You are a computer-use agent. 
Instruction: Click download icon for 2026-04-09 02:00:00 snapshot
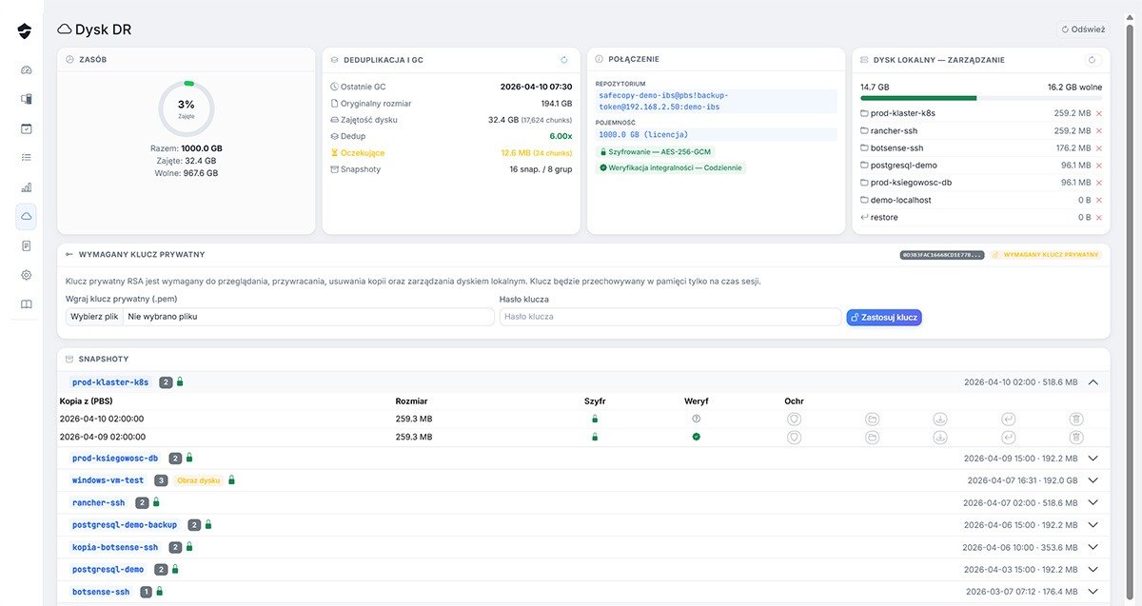point(939,438)
